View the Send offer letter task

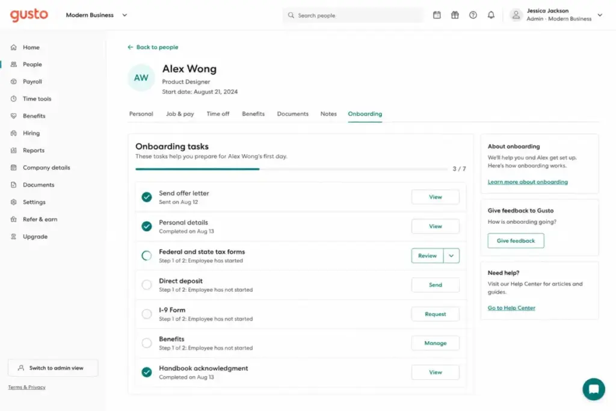coord(436,197)
